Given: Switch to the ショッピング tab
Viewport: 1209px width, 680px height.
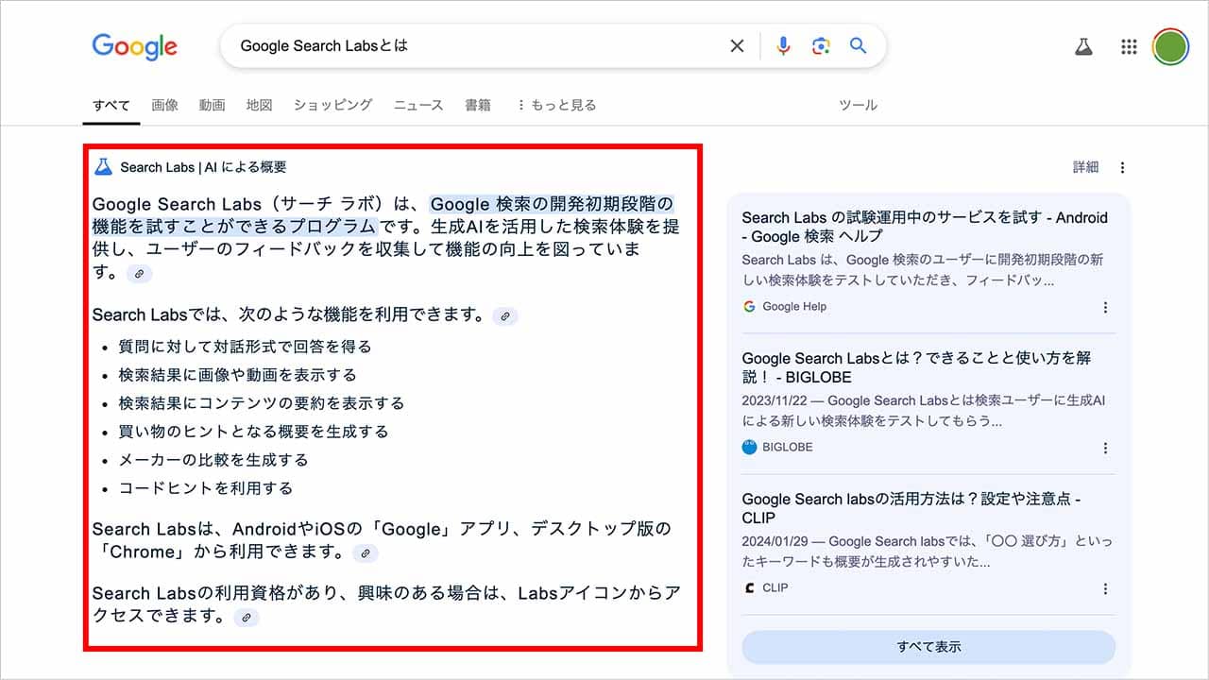Looking at the screenshot, I should tap(332, 105).
